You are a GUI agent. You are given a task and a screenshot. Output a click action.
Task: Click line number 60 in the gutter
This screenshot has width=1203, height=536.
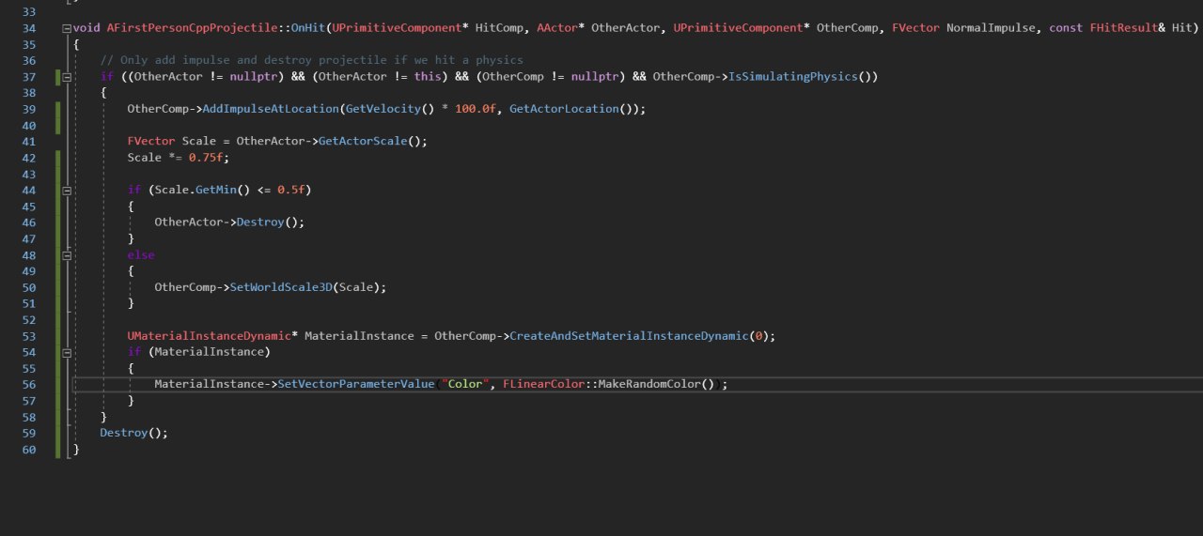coord(27,450)
